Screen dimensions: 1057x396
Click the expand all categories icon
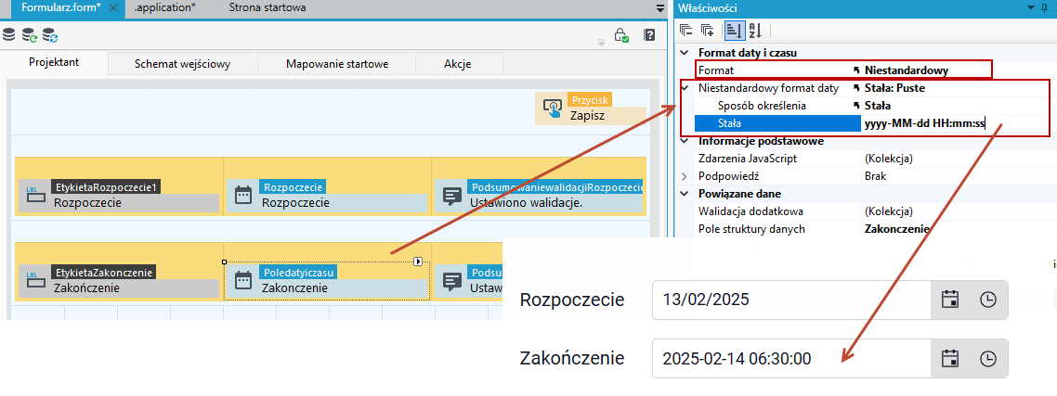708,31
